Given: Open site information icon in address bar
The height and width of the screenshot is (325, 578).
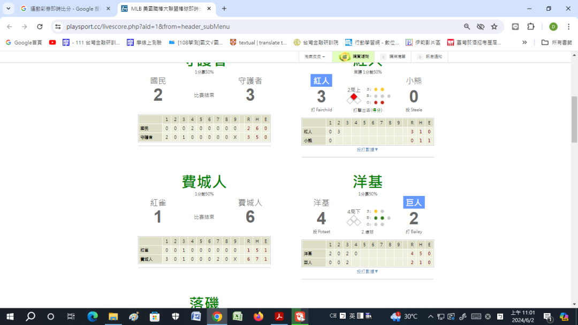Looking at the screenshot, I should click(x=58, y=27).
